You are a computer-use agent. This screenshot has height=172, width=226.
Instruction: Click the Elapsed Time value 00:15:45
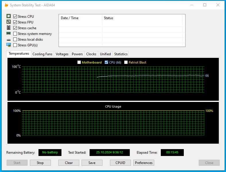click(172, 152)
